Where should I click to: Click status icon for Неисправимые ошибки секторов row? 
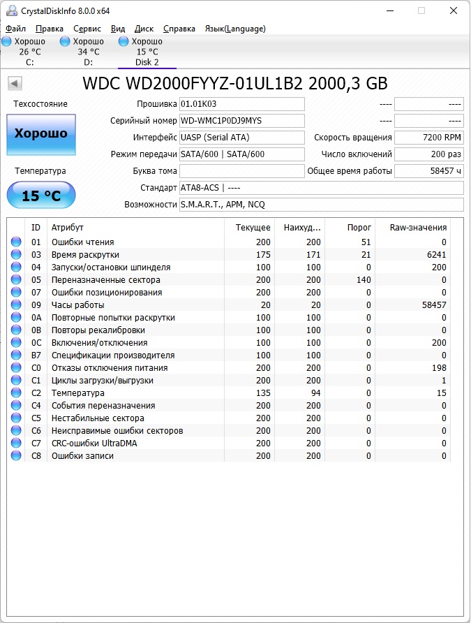(16, 430)
